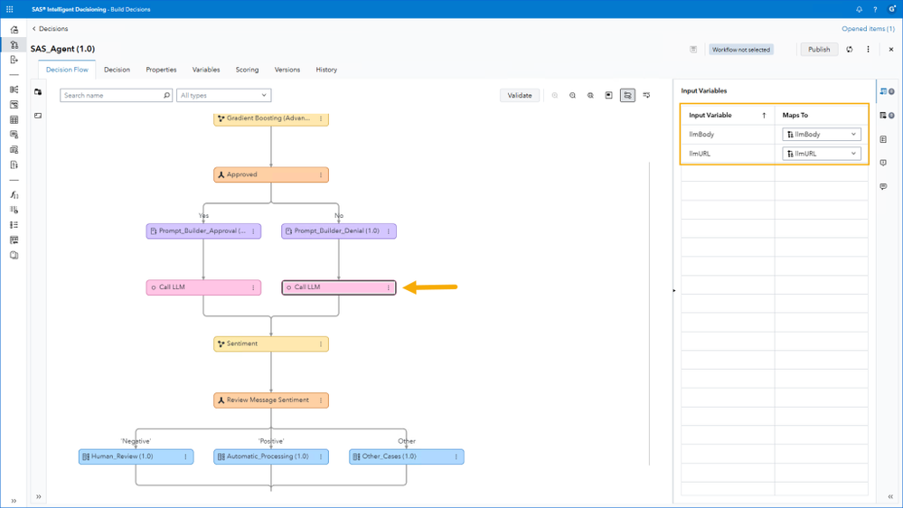
Task: Refresh the decision with the reload icon
Action: point(850,50)
